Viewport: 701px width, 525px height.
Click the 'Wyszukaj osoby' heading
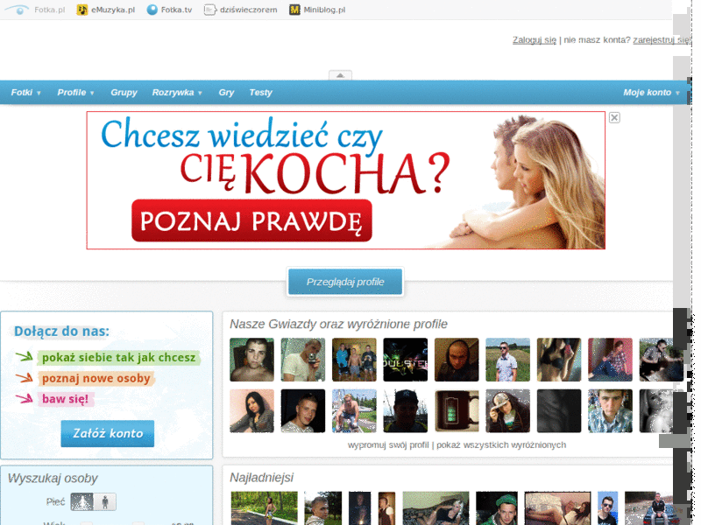tap(53, 478)
